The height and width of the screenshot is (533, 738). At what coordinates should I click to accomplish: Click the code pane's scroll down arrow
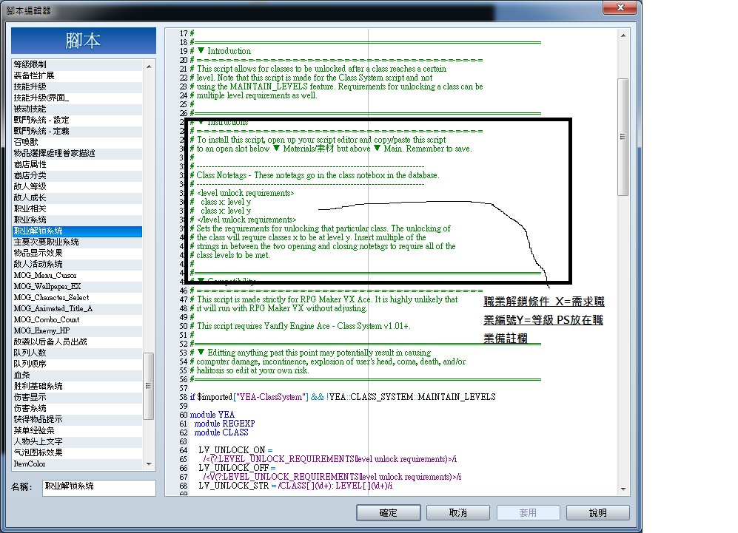click(x=623, y=489)
